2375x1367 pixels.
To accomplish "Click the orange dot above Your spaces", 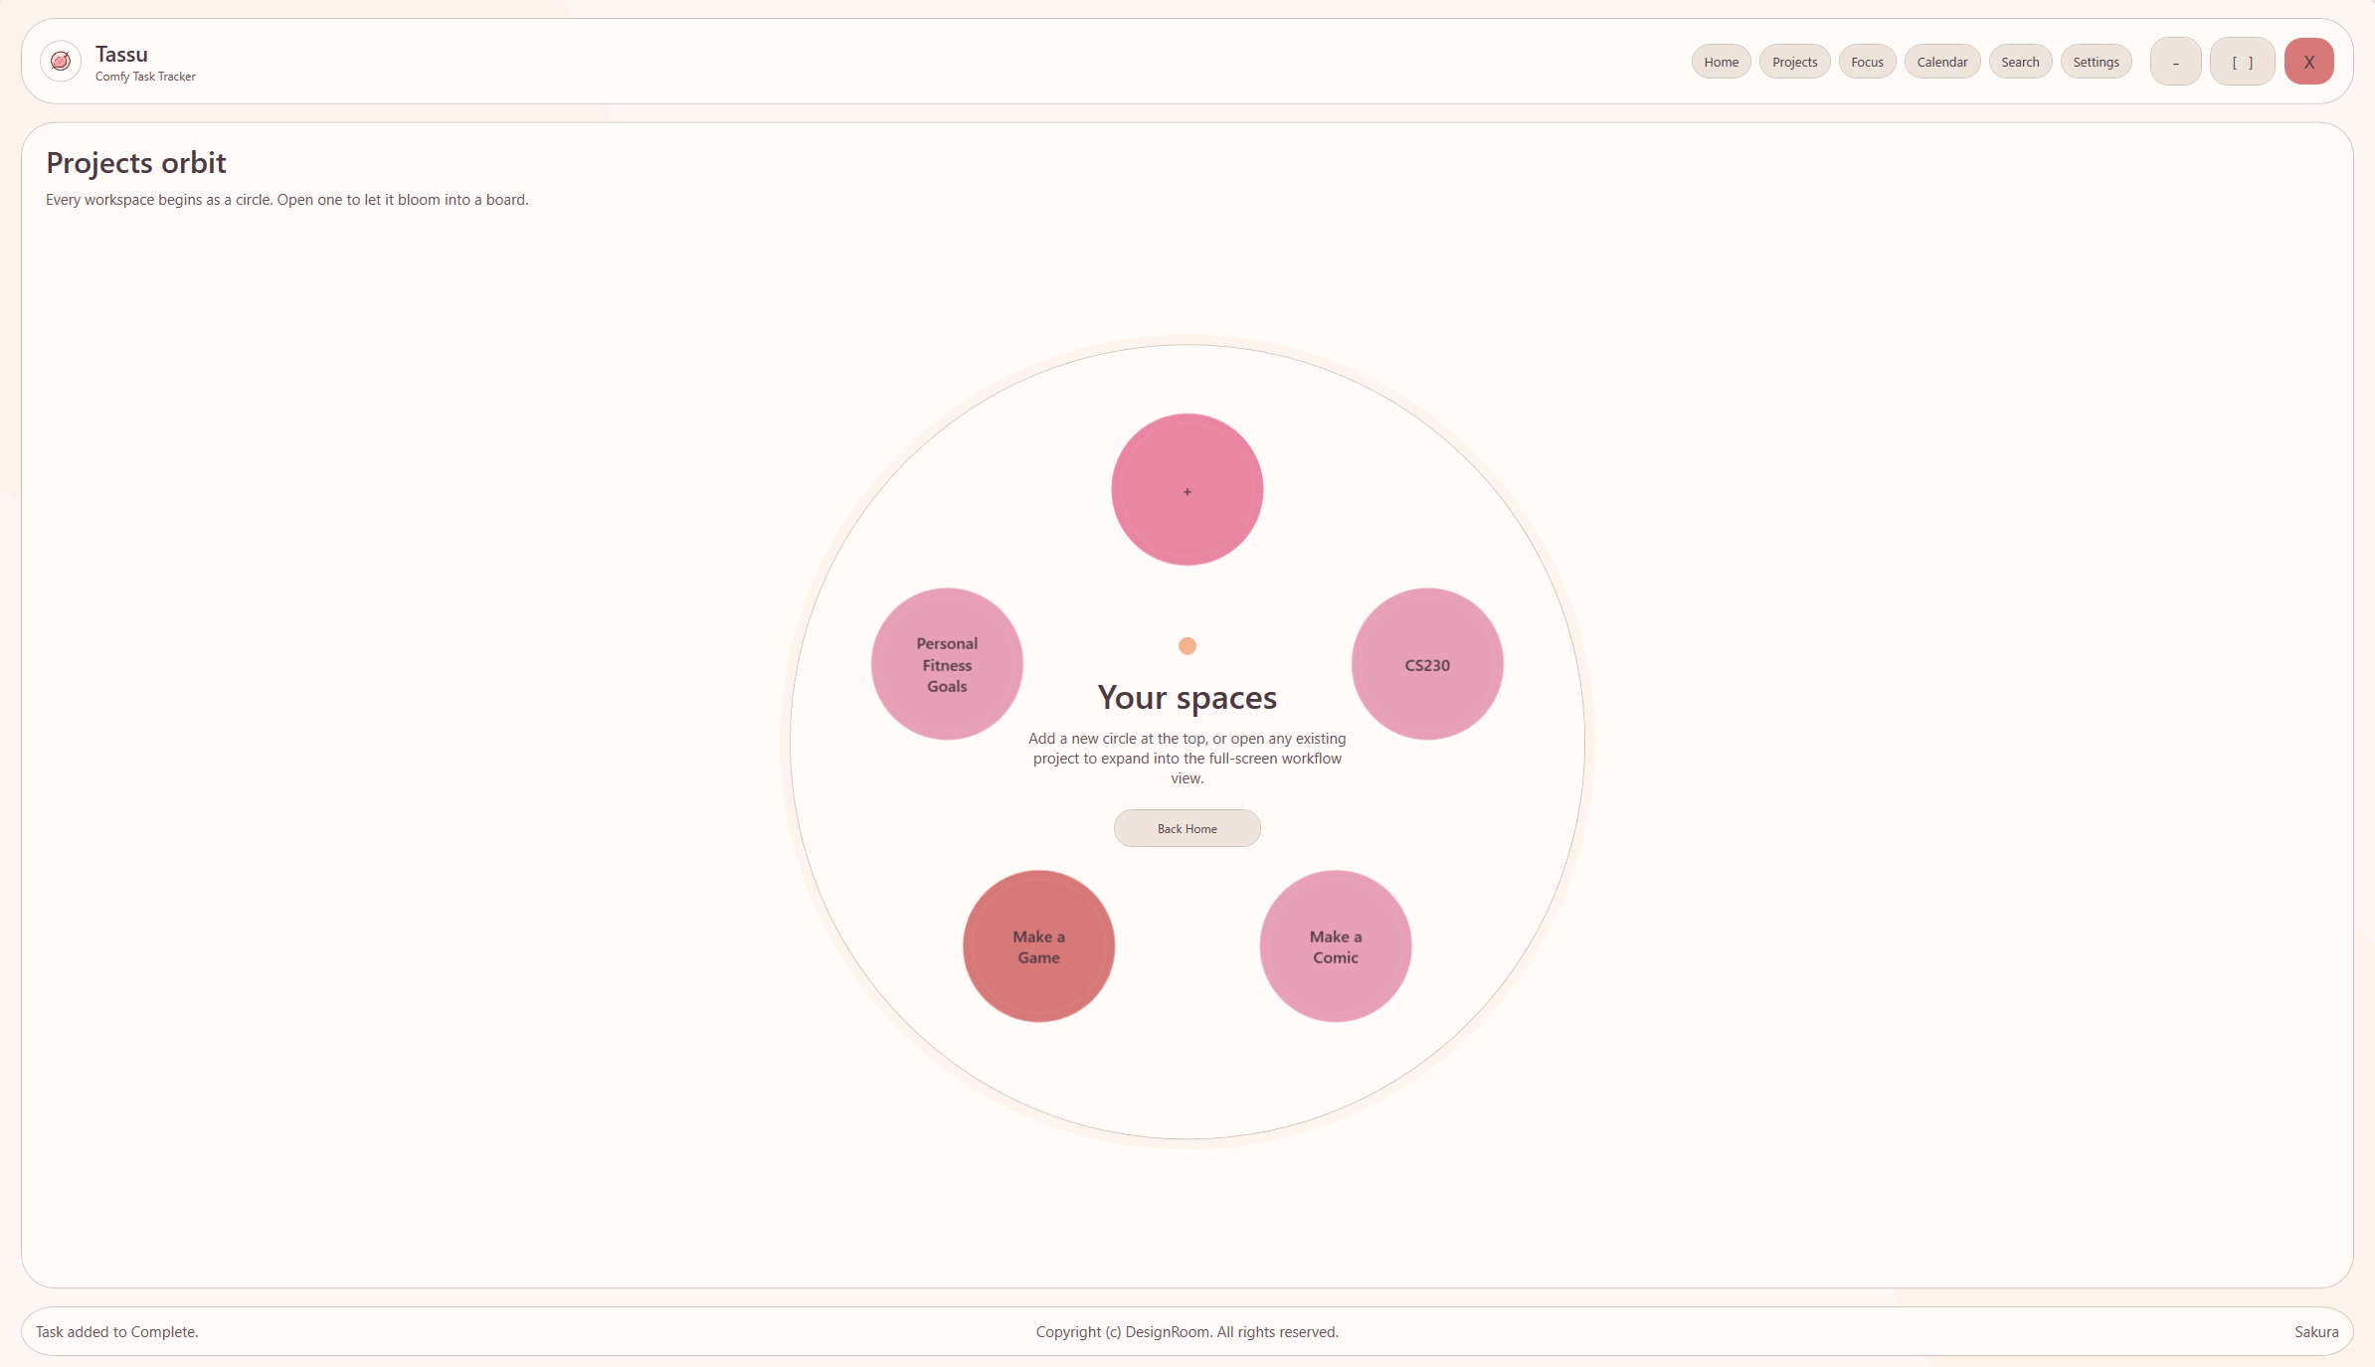I will [x=1187, y=646].
